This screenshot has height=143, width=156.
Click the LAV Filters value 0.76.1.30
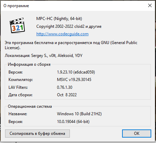[65, 87]
